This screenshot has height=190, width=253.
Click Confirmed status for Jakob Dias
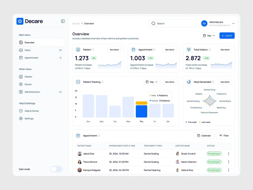pos(214,154)
